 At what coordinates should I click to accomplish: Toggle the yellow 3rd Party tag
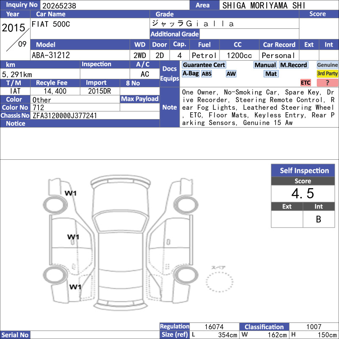(327, 73)
